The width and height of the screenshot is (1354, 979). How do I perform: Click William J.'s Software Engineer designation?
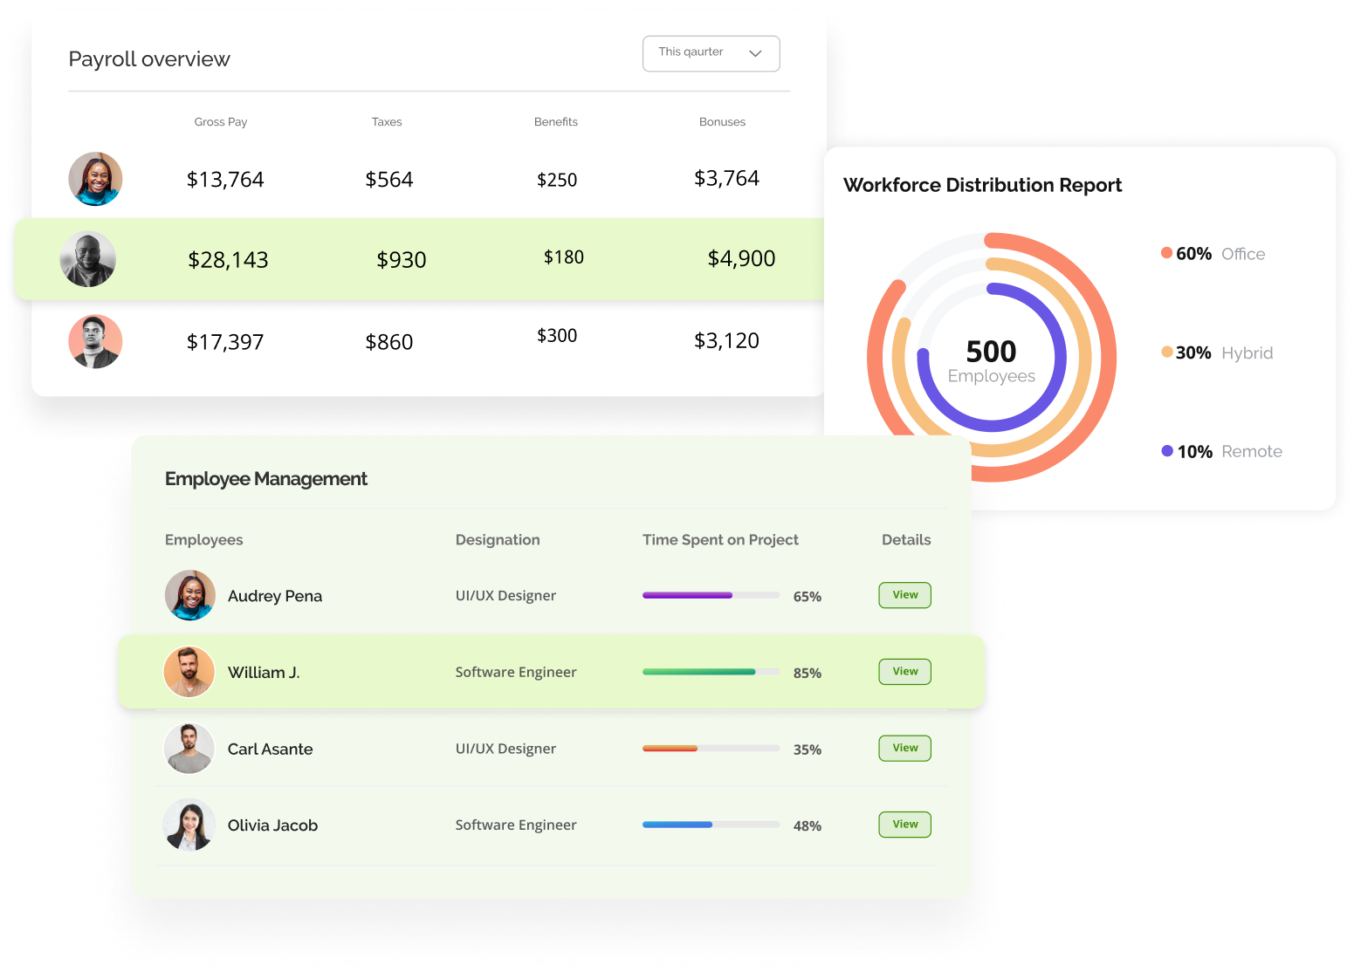coord(516,673)
